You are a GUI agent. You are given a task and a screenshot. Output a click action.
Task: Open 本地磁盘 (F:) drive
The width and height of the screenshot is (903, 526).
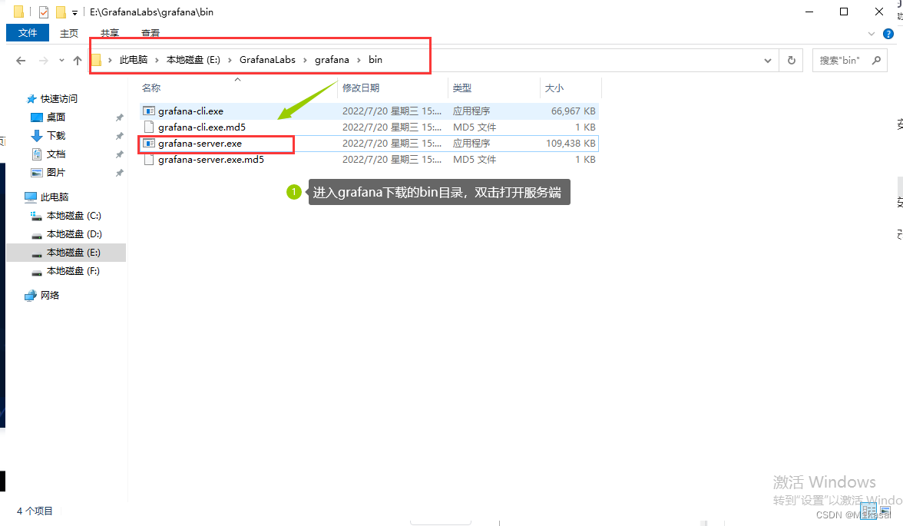73,271
